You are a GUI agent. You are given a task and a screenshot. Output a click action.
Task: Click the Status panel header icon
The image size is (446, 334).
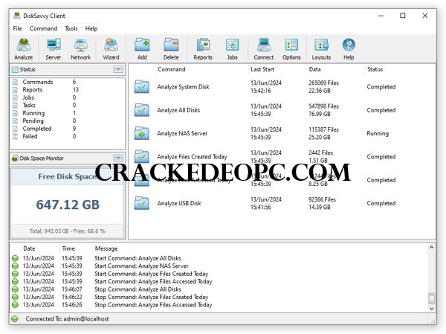[x=15, y=69]
